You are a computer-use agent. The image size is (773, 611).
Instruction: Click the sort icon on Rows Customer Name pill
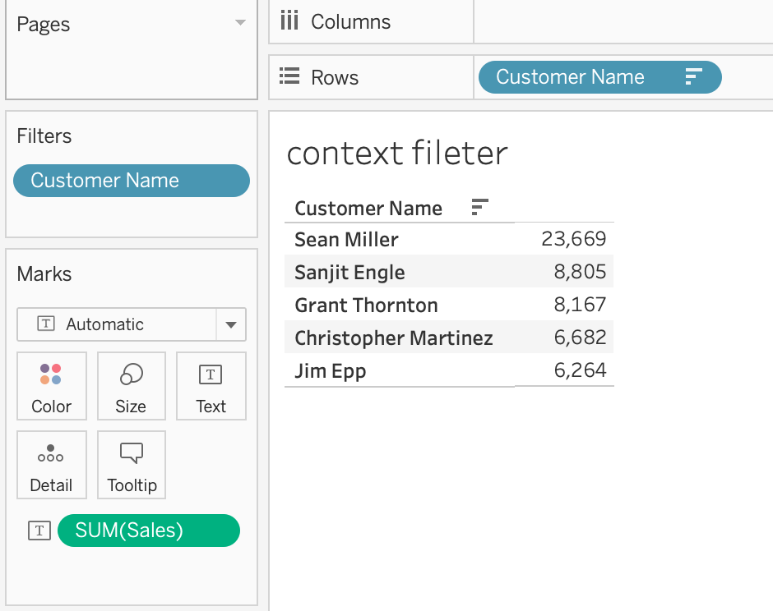693,77
